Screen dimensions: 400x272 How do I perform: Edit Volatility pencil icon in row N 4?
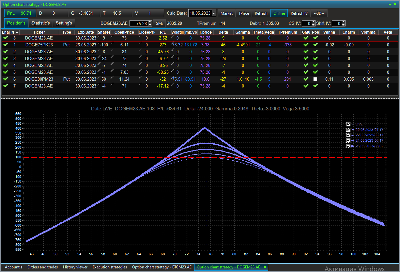173,64
